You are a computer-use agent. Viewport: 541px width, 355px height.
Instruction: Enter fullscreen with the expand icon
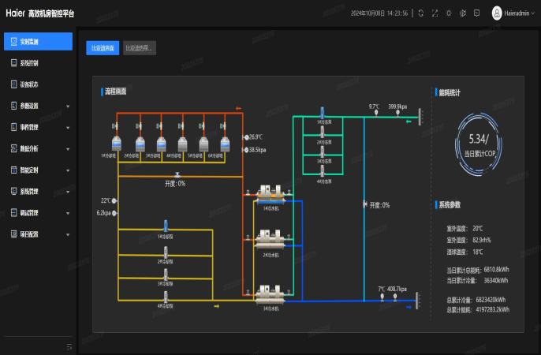(435, 13)
